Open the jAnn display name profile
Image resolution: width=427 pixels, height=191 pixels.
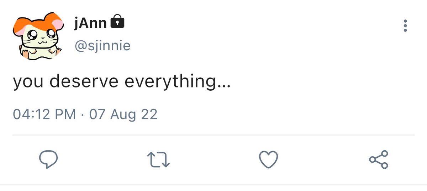tap(91, 23)
